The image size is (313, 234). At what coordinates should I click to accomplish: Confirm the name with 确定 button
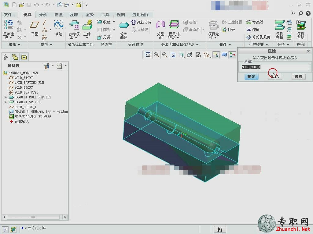coord(252,76)
